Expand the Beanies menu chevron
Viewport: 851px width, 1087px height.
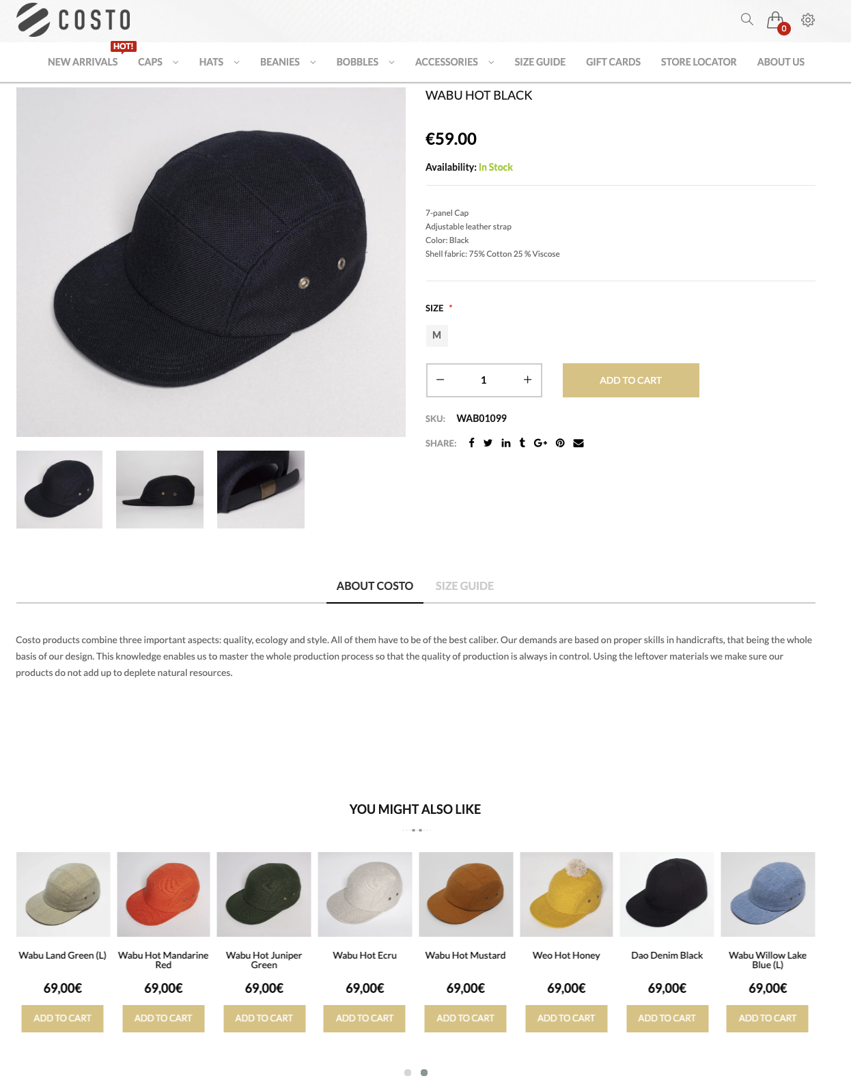pos(313,62)
